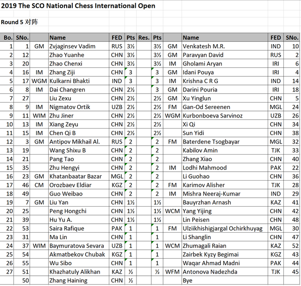301x286 pixels.
Task: Select the Kurbonboeva Sarvinoz name cell
Action: (x=213, y=116)
